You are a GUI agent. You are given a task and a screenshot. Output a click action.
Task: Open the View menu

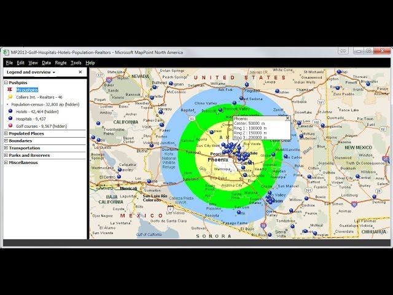point(33,63)
